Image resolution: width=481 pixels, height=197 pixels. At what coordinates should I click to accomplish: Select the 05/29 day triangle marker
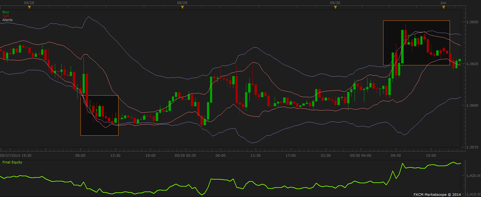tap(182, 7)
